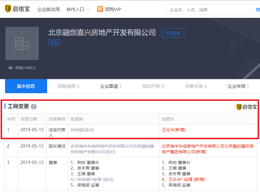Open the 关联关系 tab
The height and width of the screenshot is (194, 260).
coord(196,86)
